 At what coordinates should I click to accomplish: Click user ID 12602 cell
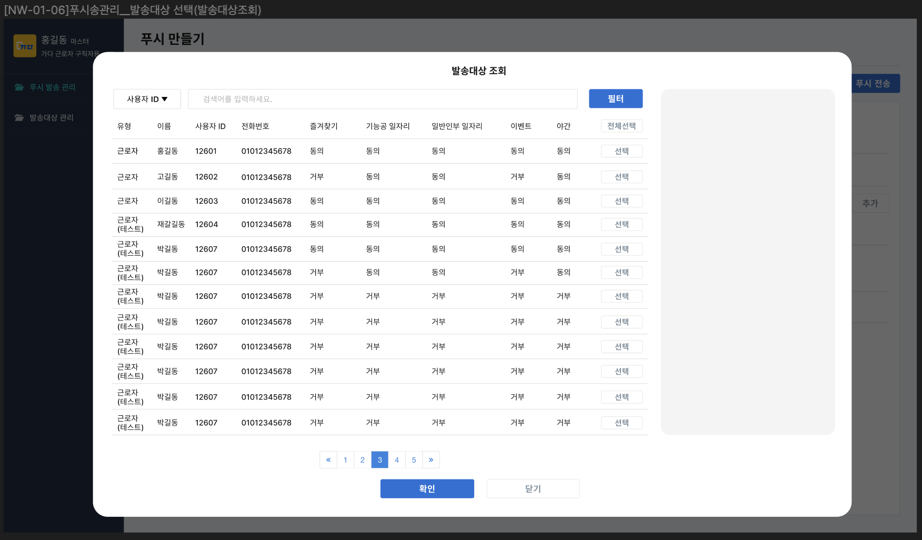pos(206,177)
